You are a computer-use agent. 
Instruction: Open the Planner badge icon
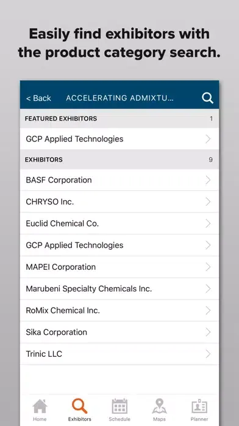pyautogui.click(x=199, y=406)
